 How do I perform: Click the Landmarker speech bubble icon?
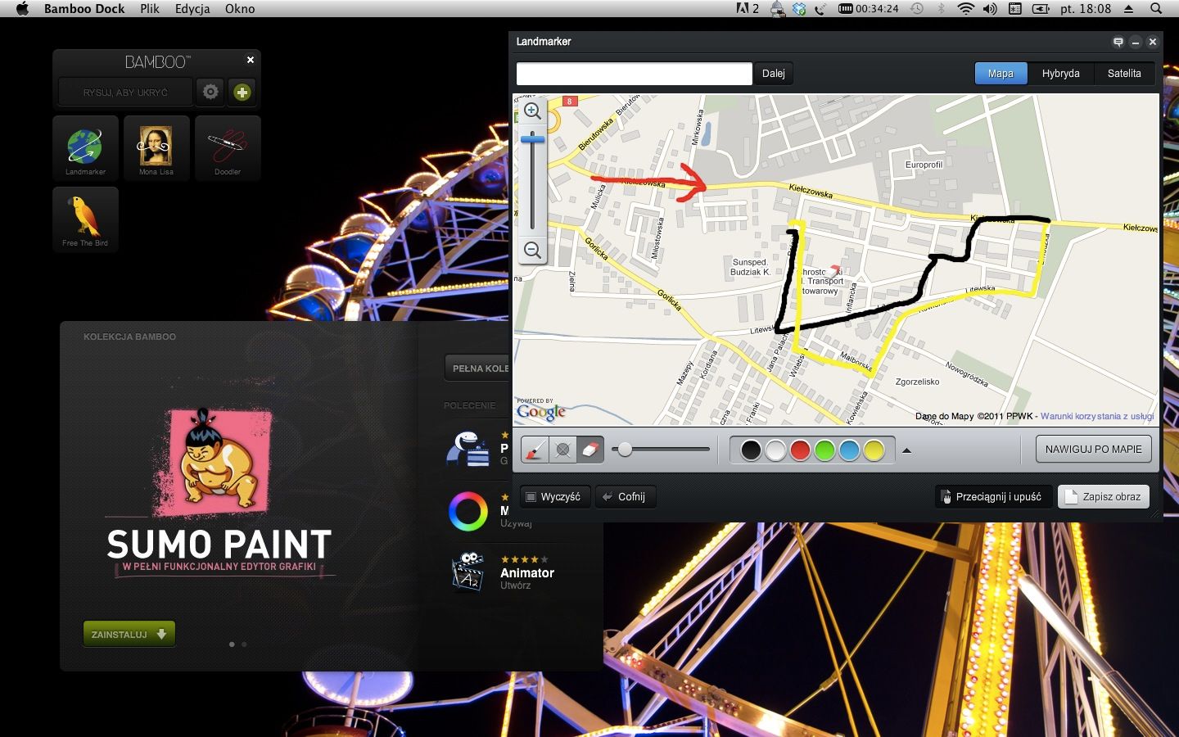(x=1118, y=42)
